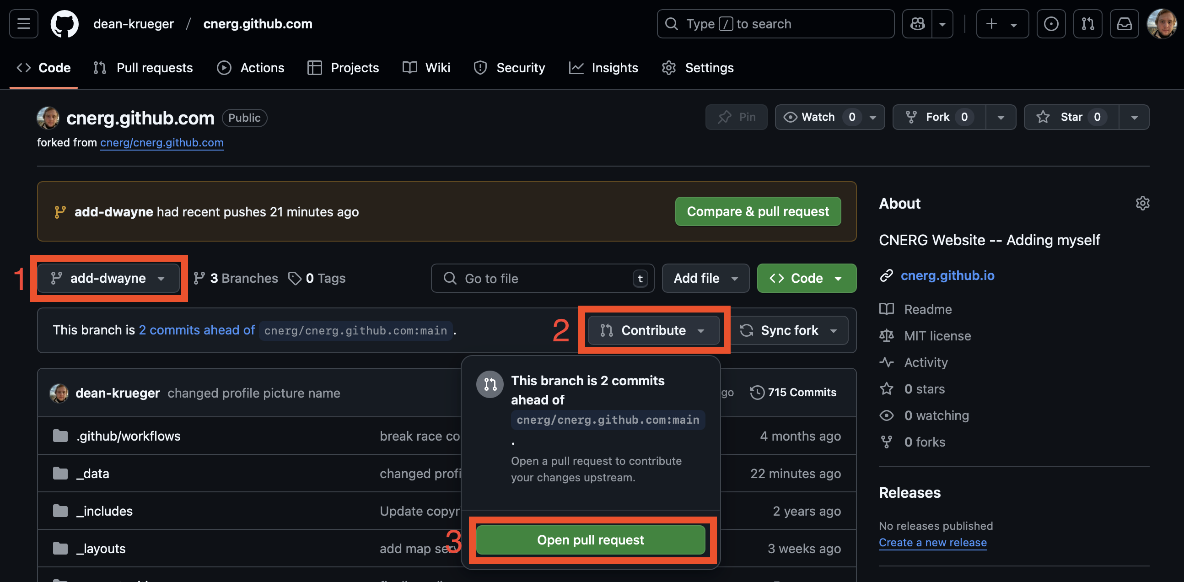This screenshot has width=1184, height=582.
Task: Expand the Copilot dropdown arrow
Action: 942,23
